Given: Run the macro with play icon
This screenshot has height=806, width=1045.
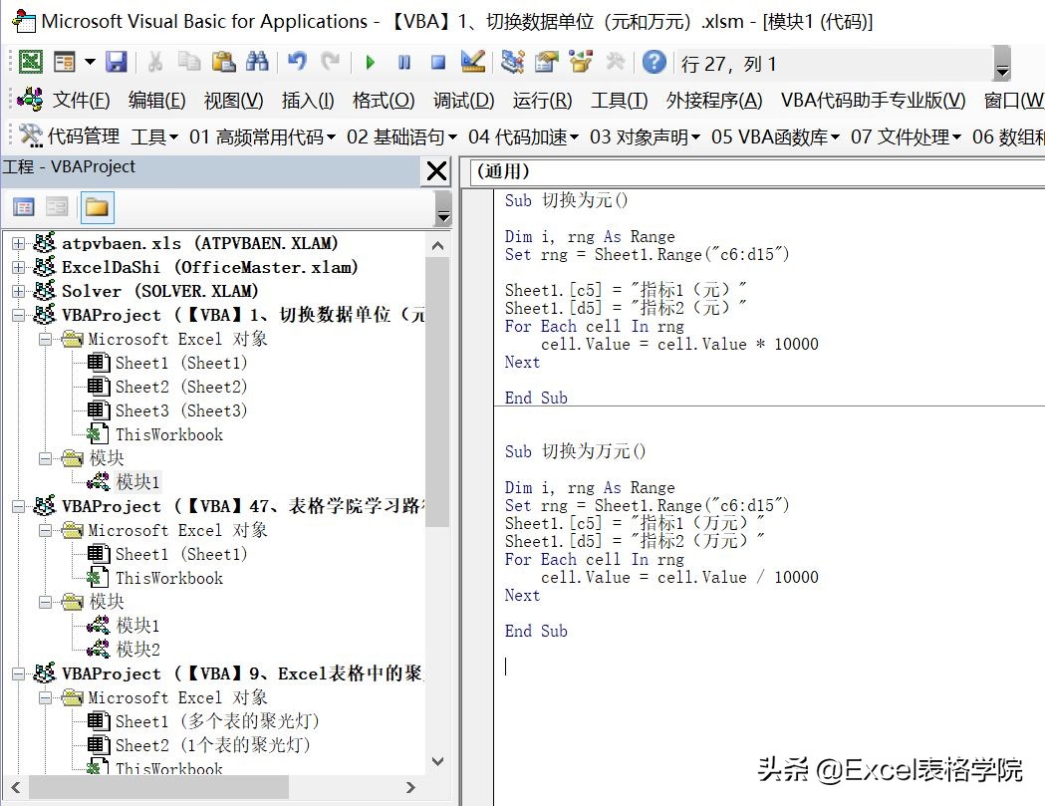Looking at the screenshot, I should point(370,63).
